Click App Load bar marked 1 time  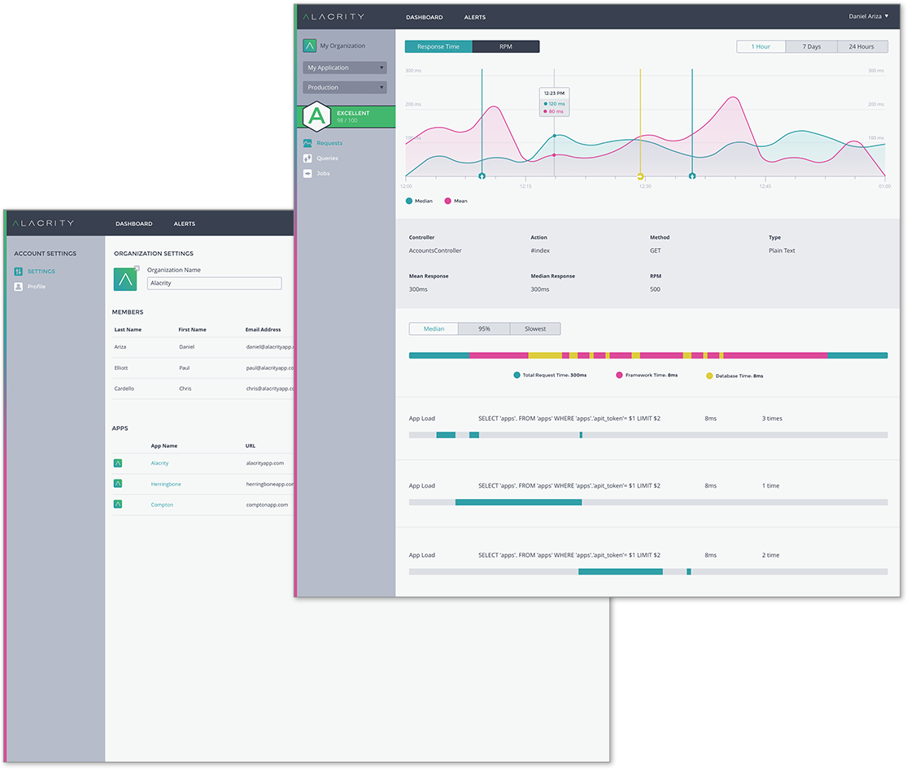(x=648, y=502)
